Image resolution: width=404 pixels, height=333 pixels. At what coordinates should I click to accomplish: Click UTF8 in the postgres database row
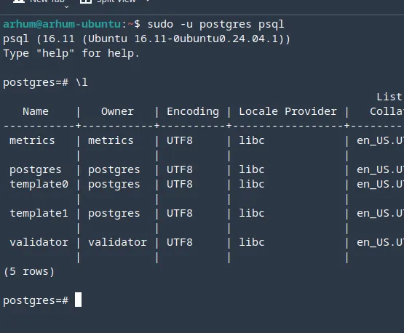(180, 170)
